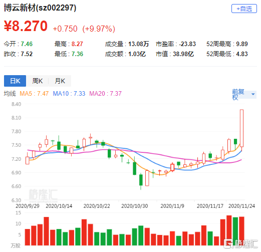Click the 2020/10/22 date axis label
Image resolution: width=261 pixels, height=252 pixels.
[97, 206]
